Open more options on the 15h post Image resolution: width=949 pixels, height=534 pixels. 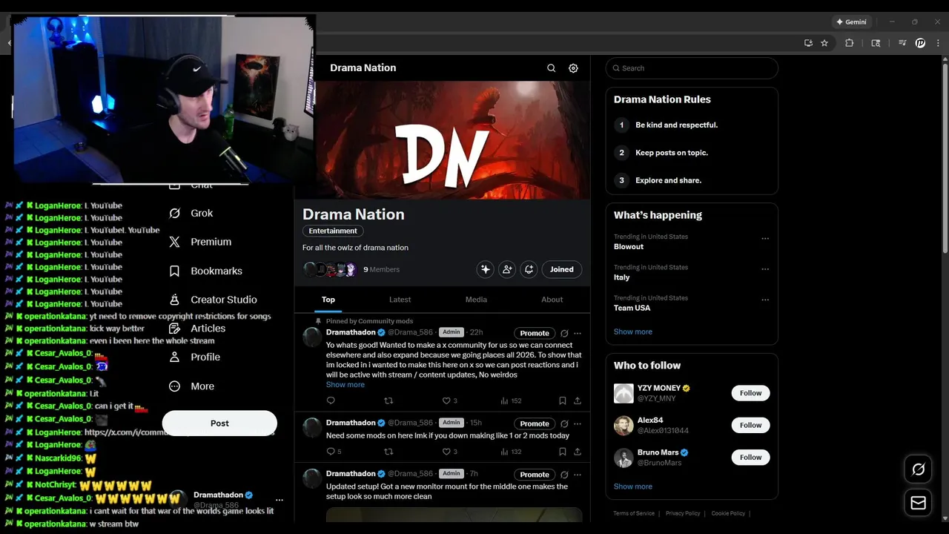pos(578,423)
